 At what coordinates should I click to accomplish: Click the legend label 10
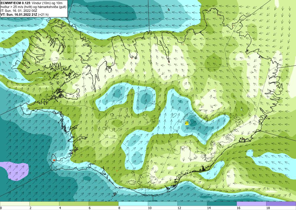pyautogui.click(x=149, y=208)
